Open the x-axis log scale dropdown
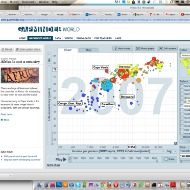This screenshot has width=190, height=190. pyautogui.click(x=171, y=151)
